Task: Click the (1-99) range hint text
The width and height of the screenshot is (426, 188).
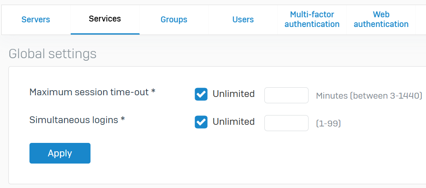Action: point(328,124)
